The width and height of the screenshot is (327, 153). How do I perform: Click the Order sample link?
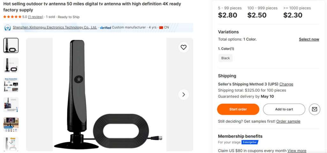click(x=288, y=122)
